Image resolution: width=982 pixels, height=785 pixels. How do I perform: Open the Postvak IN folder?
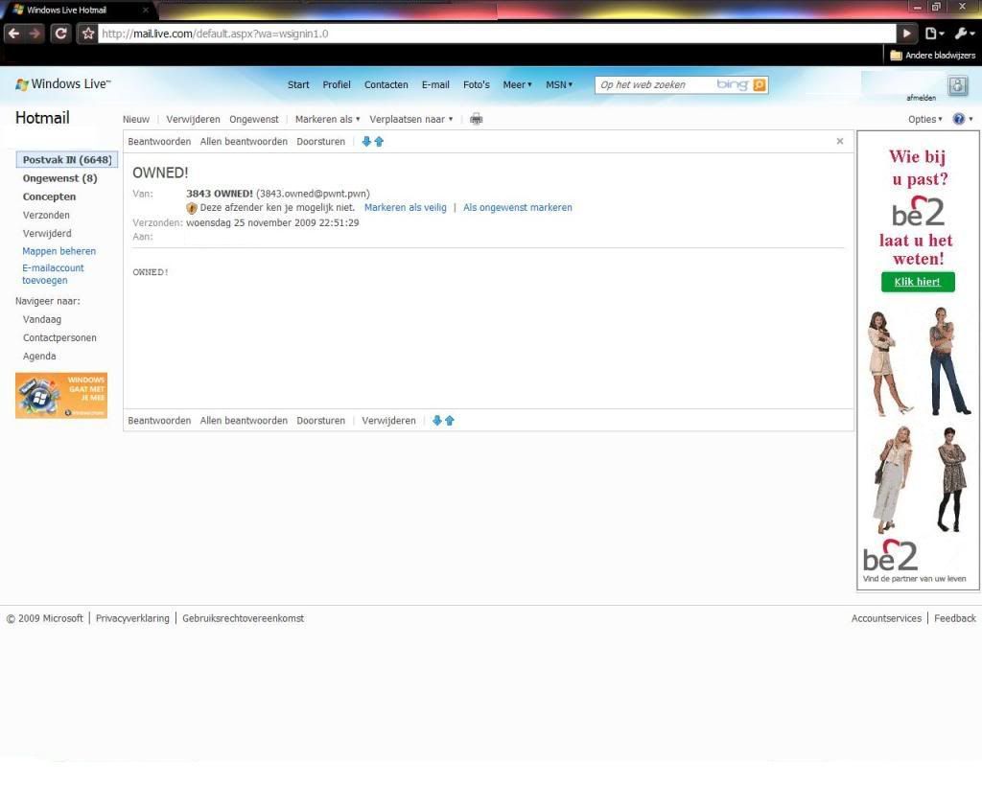point(67,160)
